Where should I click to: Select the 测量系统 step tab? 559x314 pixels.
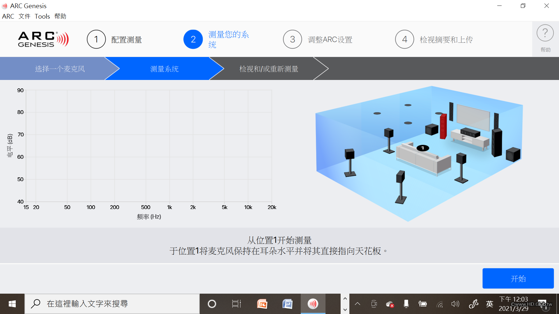[164, 69]
